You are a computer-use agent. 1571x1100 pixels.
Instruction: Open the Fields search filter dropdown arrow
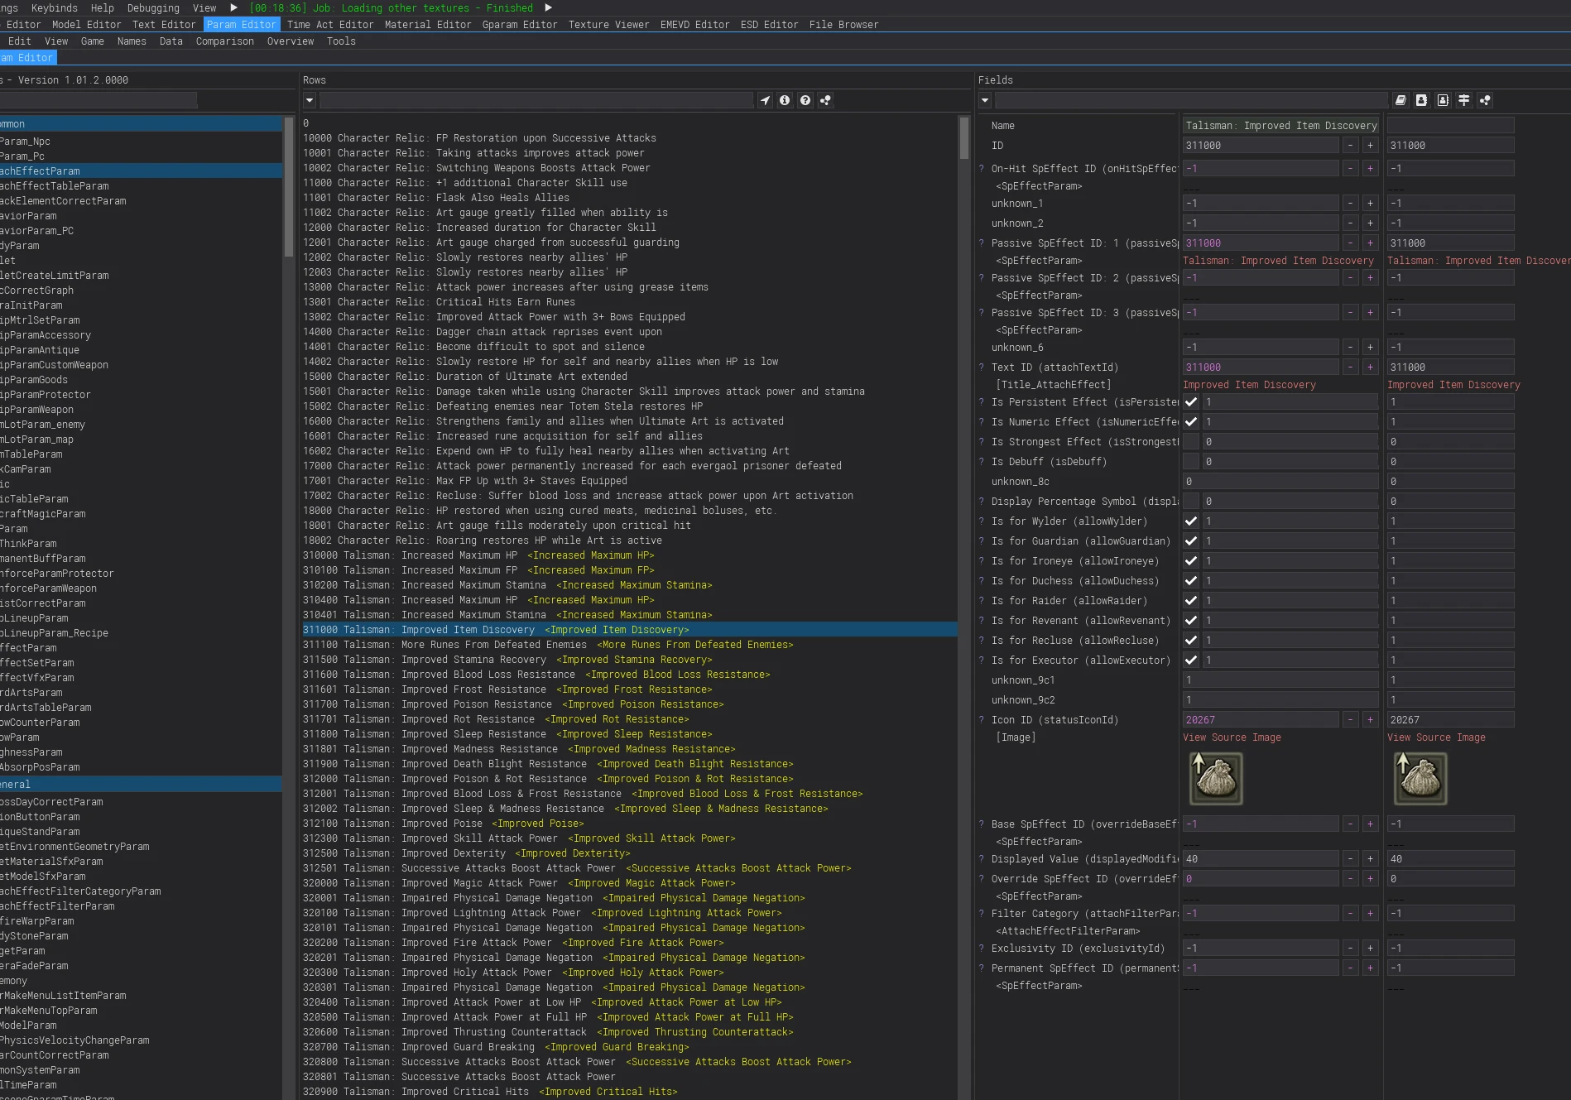[985, 100]
